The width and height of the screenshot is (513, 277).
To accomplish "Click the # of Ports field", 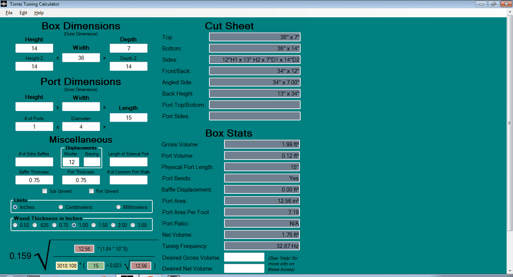I will (x=34, y=126).
